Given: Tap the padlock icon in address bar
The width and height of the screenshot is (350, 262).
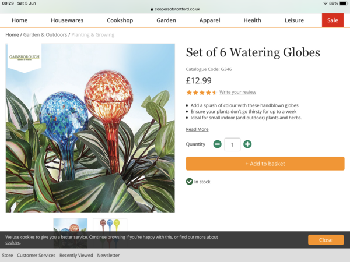Looking at the screenshot, I should [152, 9].
